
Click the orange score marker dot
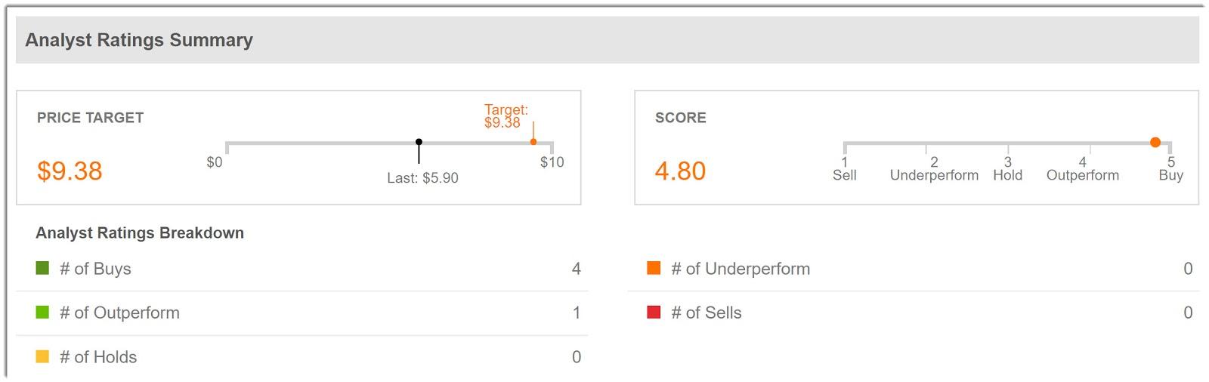click(x=1155, y=142)
